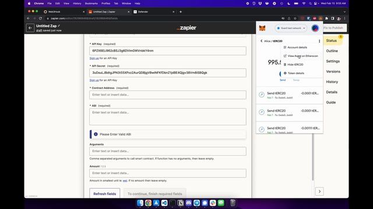Expand the side panel with the right chevron button
This screenshot has width=373, height=209.
pyautogui.click(x=319, y=192)
